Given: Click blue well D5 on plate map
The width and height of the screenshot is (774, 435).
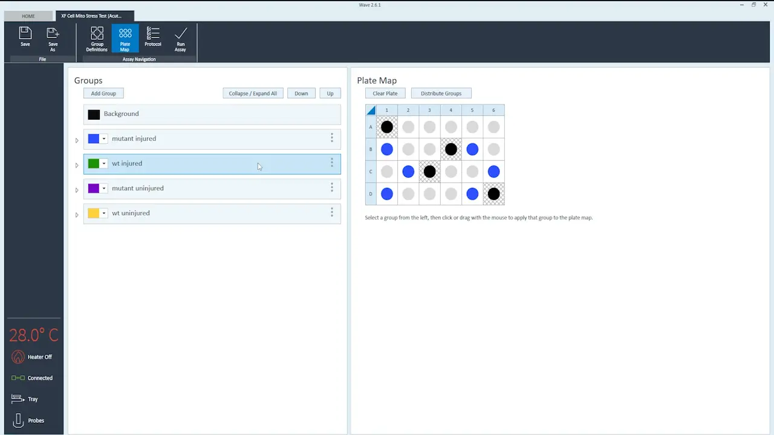Looking at the screenshot, I should pyautogui.click(x=472, y=194).
